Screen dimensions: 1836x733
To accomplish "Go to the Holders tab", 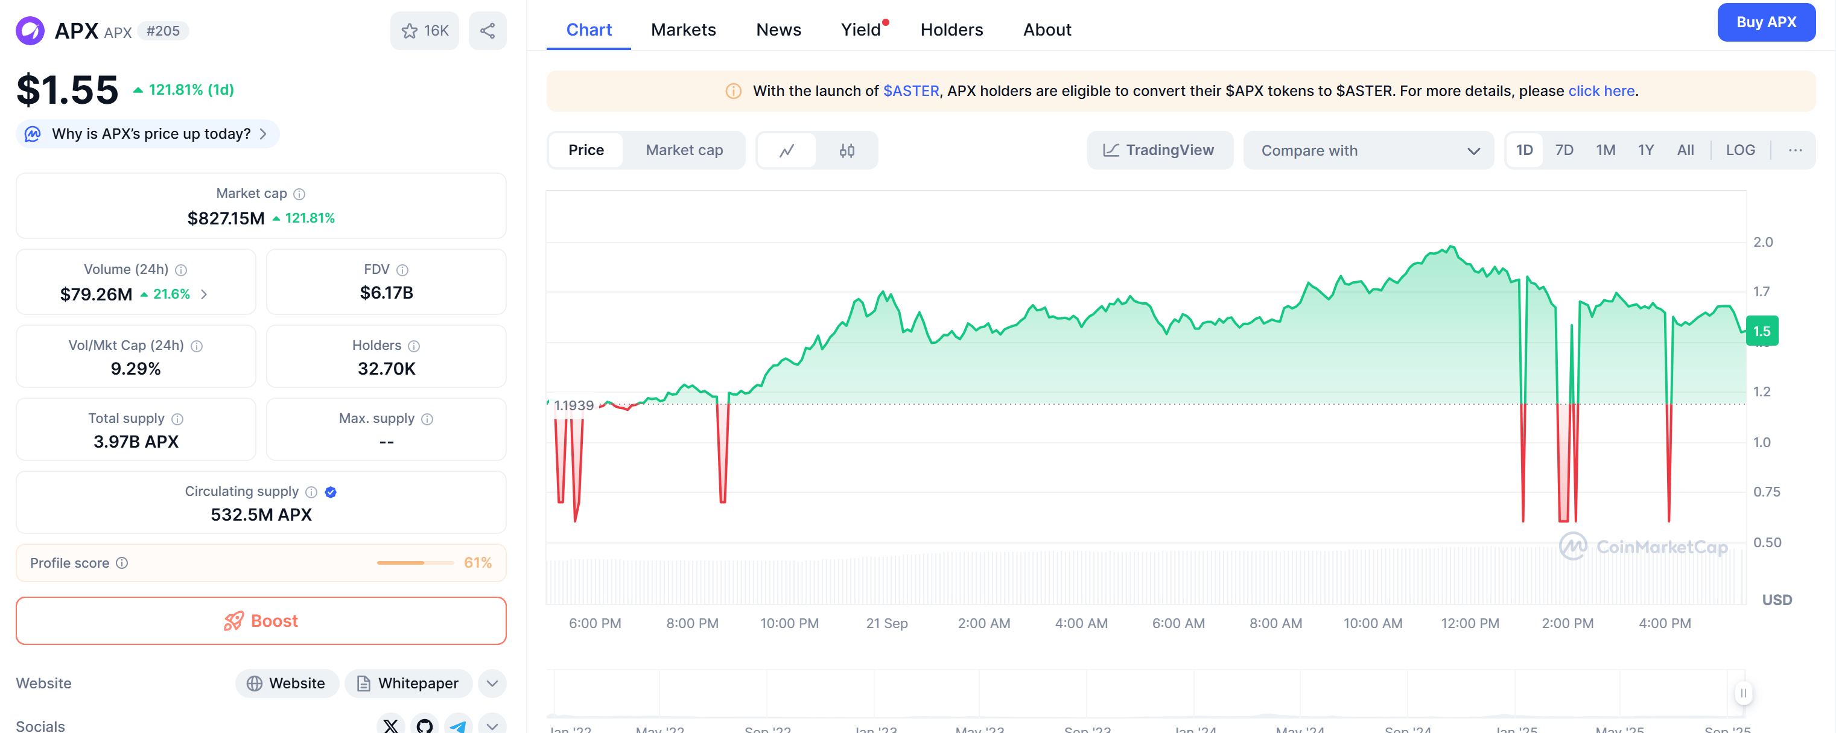I will 951,30.
